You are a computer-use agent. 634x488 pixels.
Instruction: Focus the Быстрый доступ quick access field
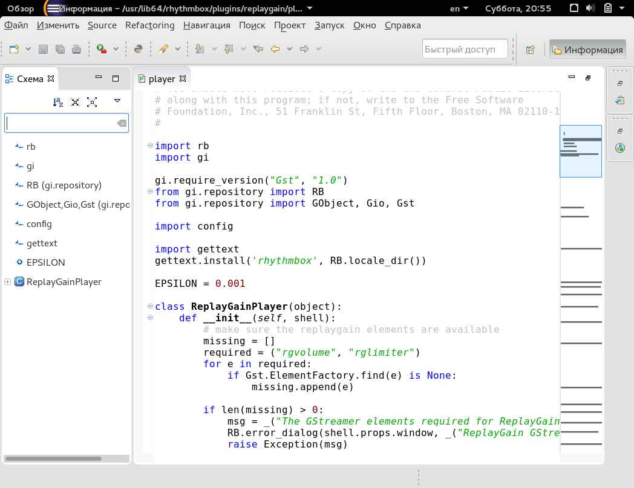[x=465, y=50]
